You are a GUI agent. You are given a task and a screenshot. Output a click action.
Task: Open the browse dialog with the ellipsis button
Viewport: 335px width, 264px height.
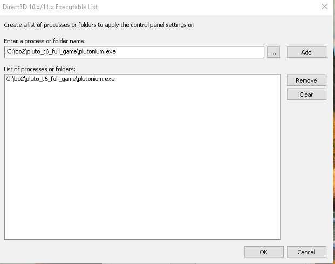274,52
